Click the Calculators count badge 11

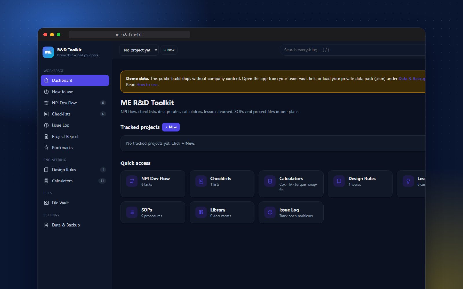pyautogui.click(x=102, y=181)
